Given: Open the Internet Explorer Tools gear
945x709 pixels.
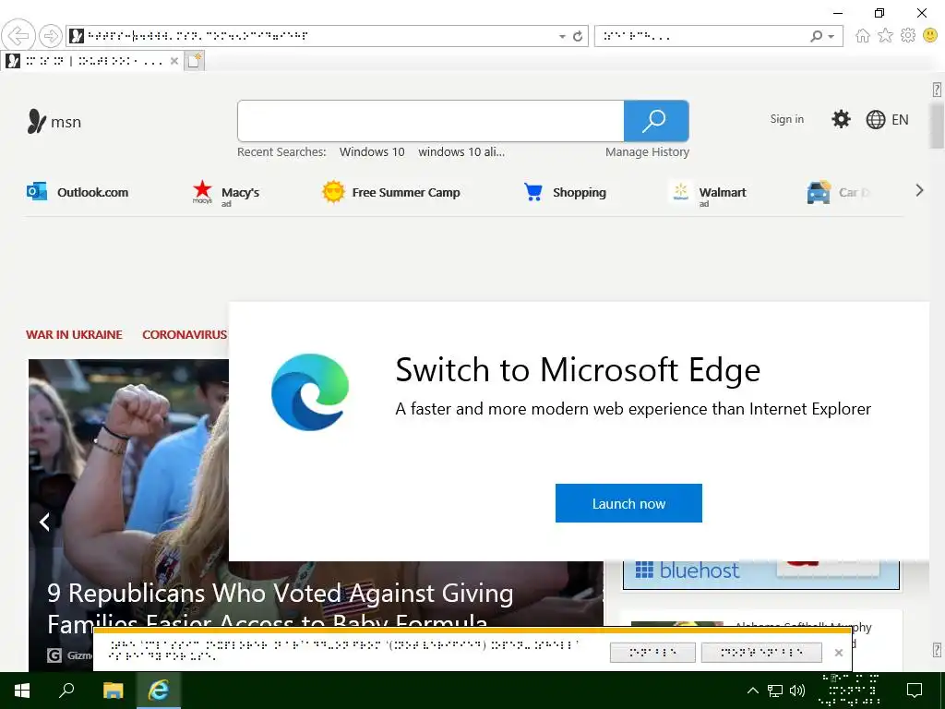Looking at the screenshot, I should [908, 36].
